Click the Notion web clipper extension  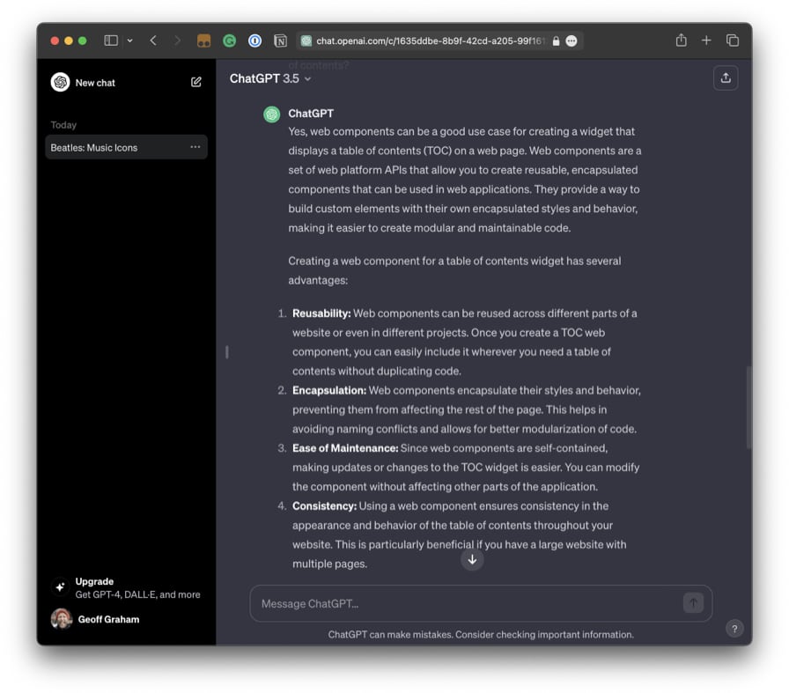280,41
